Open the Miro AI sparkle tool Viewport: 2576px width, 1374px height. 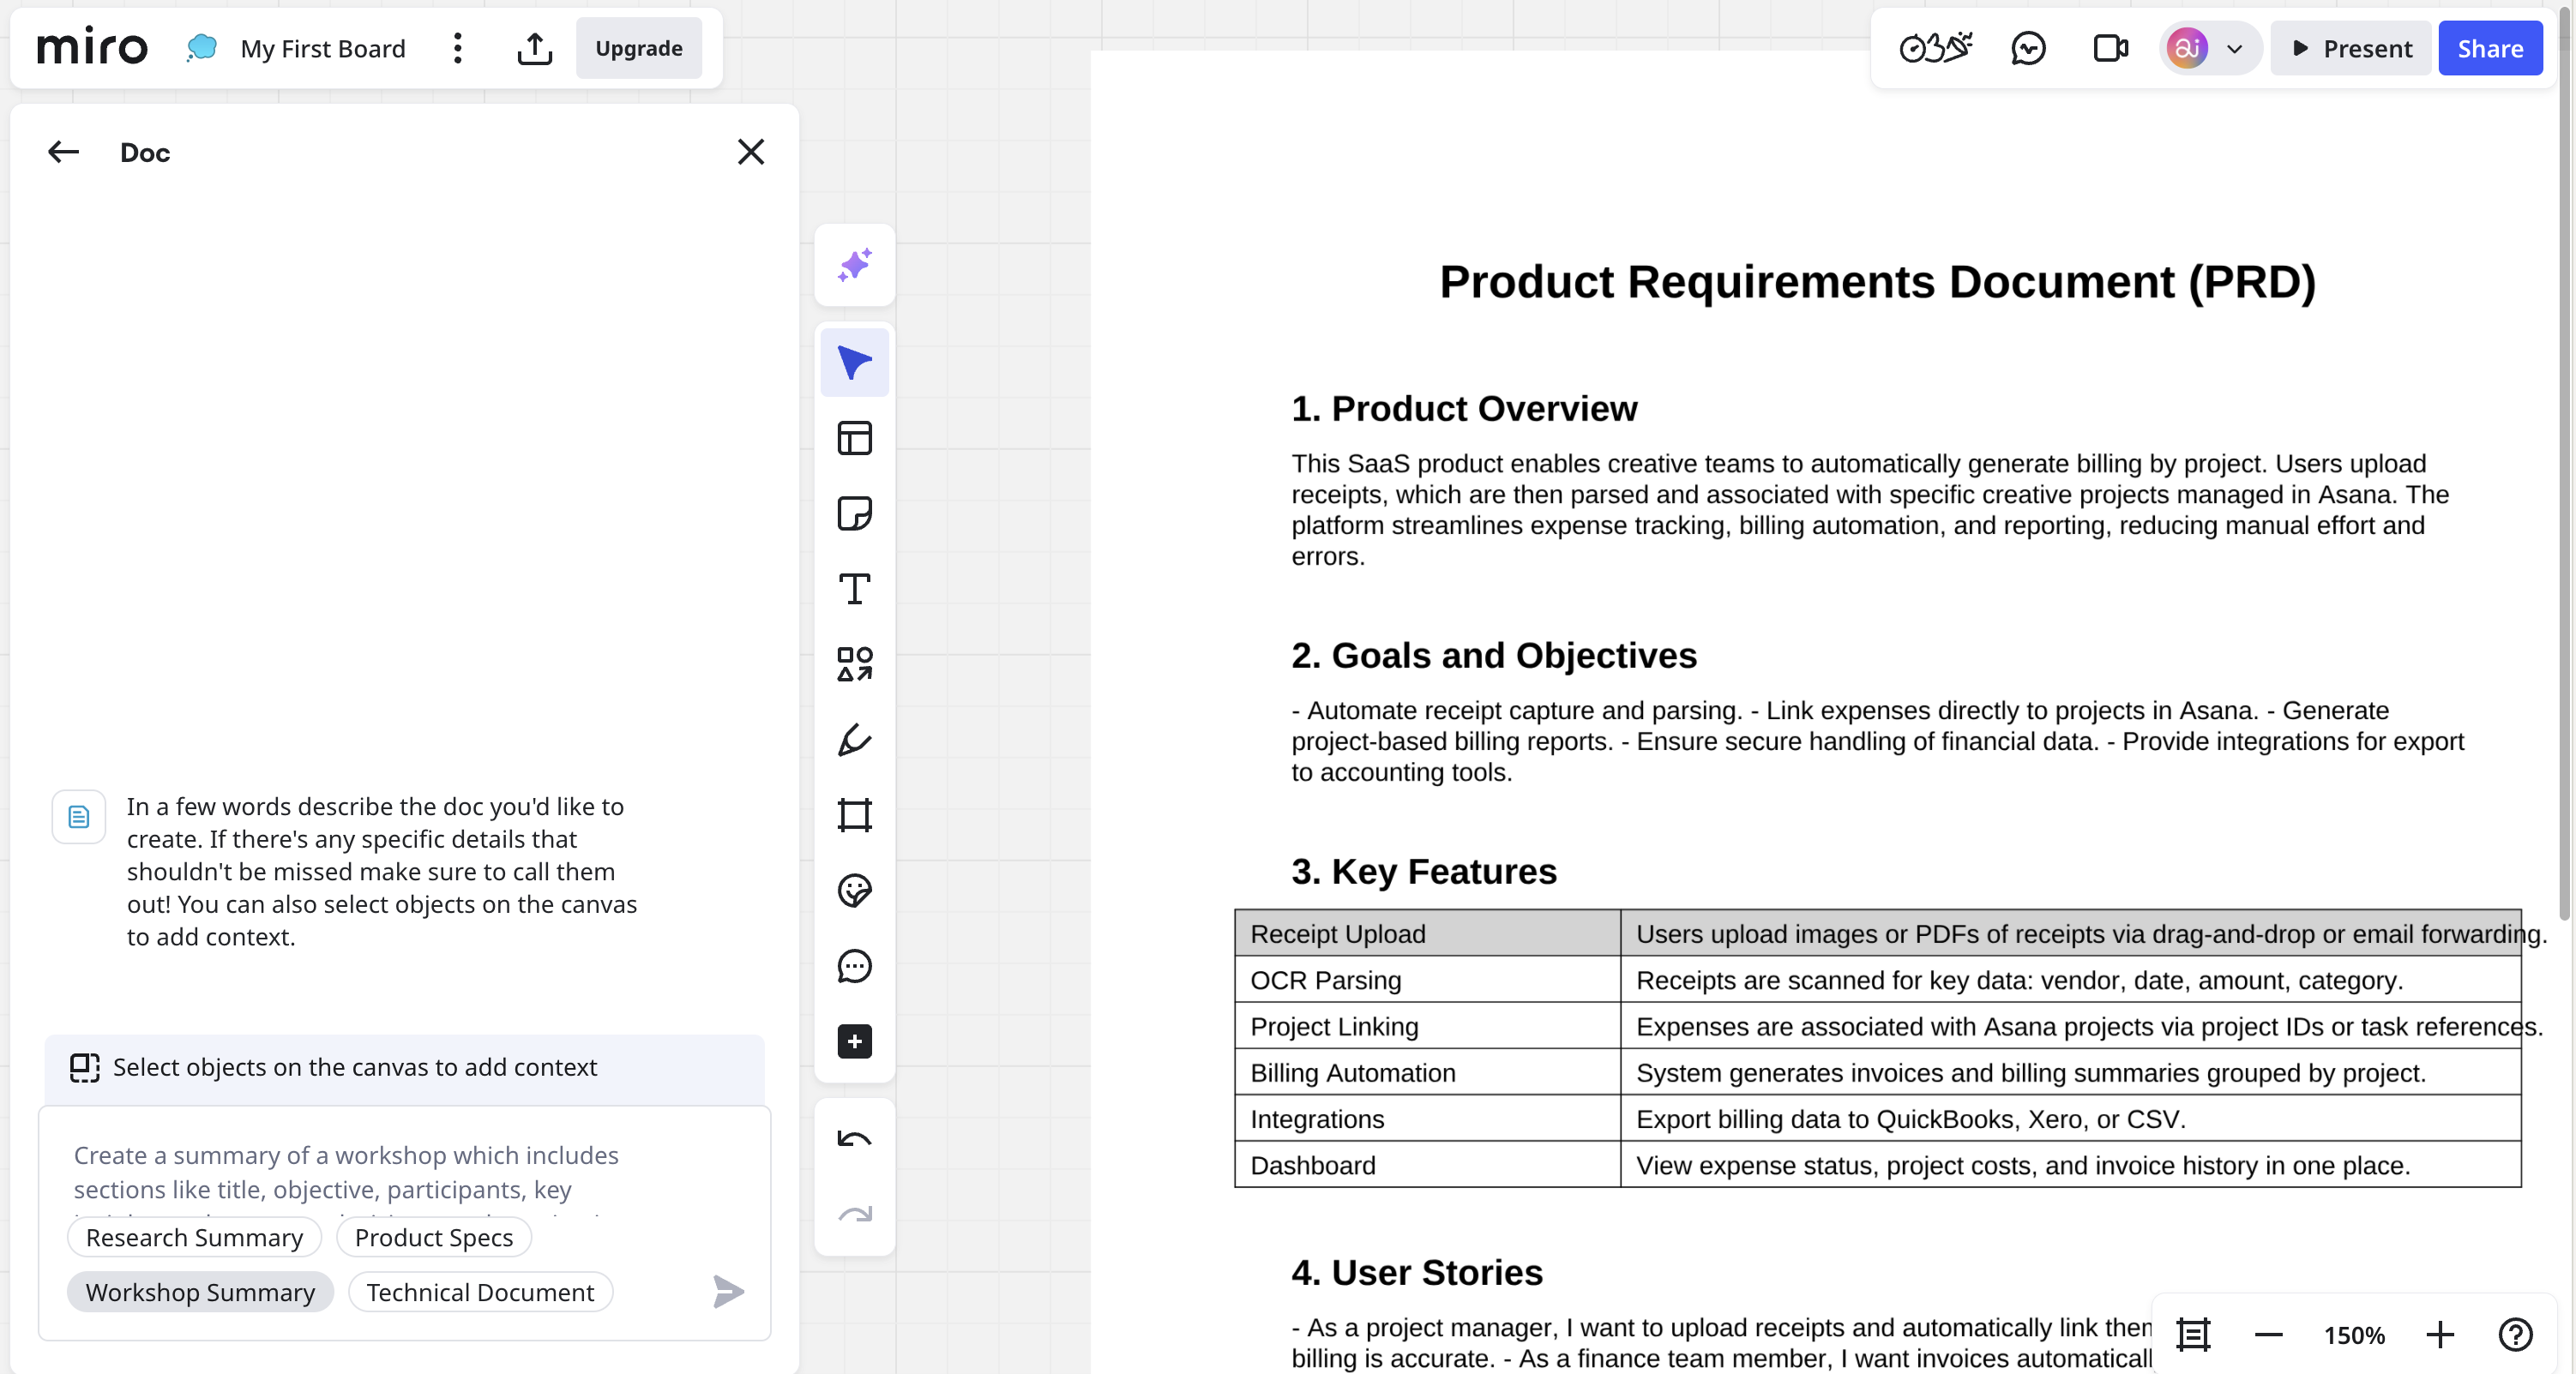click(x=854, y=265)
